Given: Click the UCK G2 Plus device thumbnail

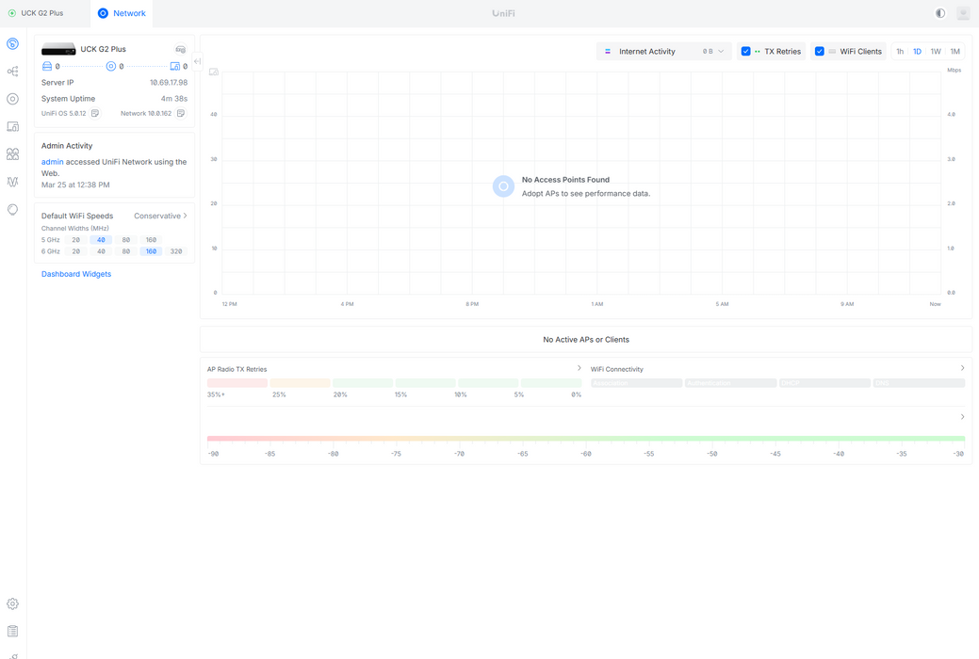Looking at the screenshot, I should 58,49.
